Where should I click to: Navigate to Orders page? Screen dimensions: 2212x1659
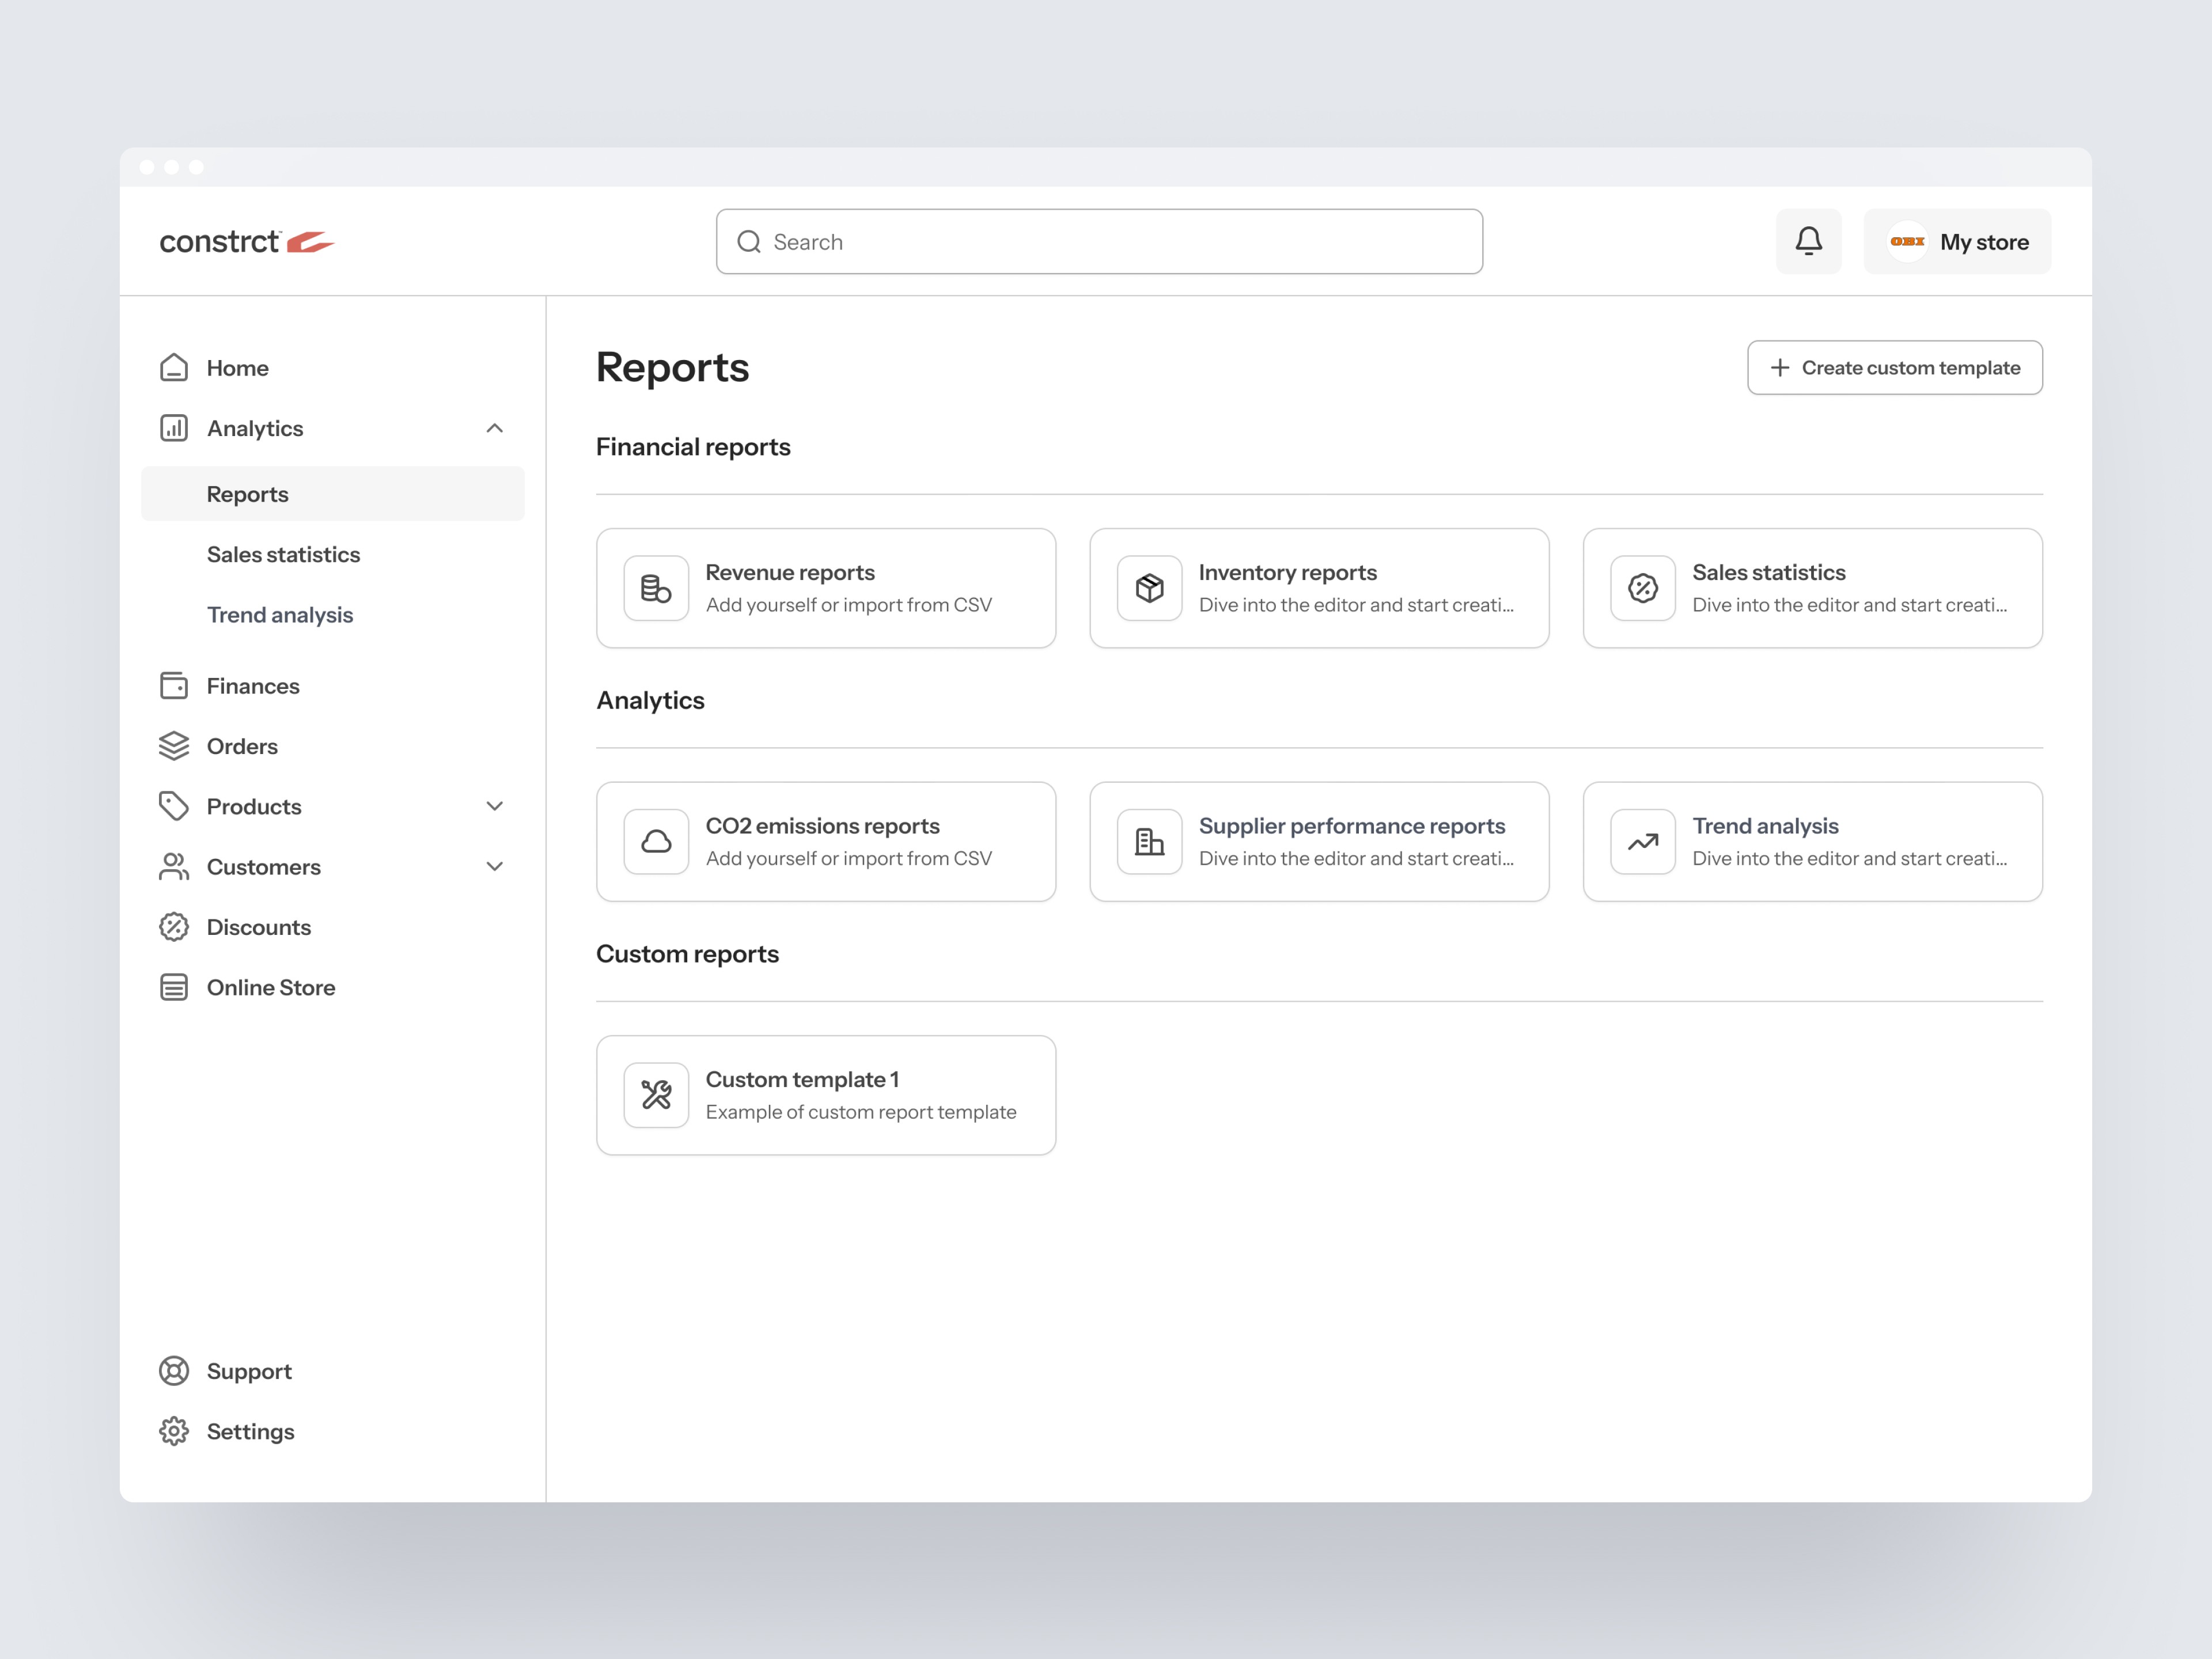coord(242,746)
